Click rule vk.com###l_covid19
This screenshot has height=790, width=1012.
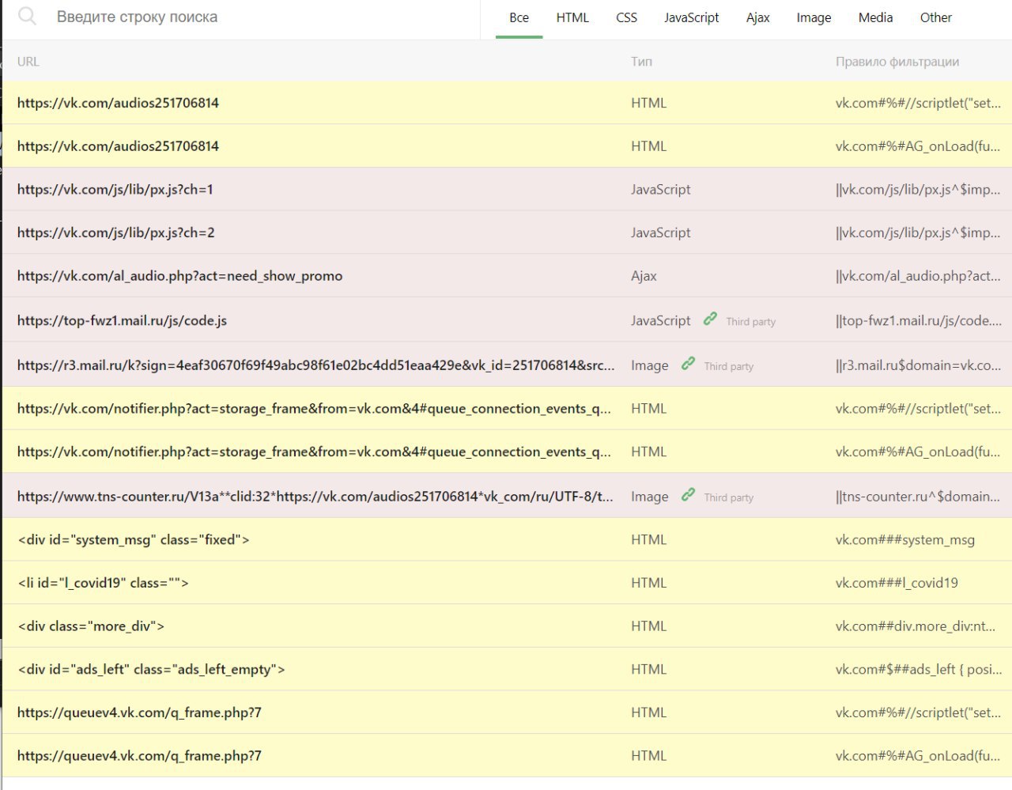pos(897,584)
